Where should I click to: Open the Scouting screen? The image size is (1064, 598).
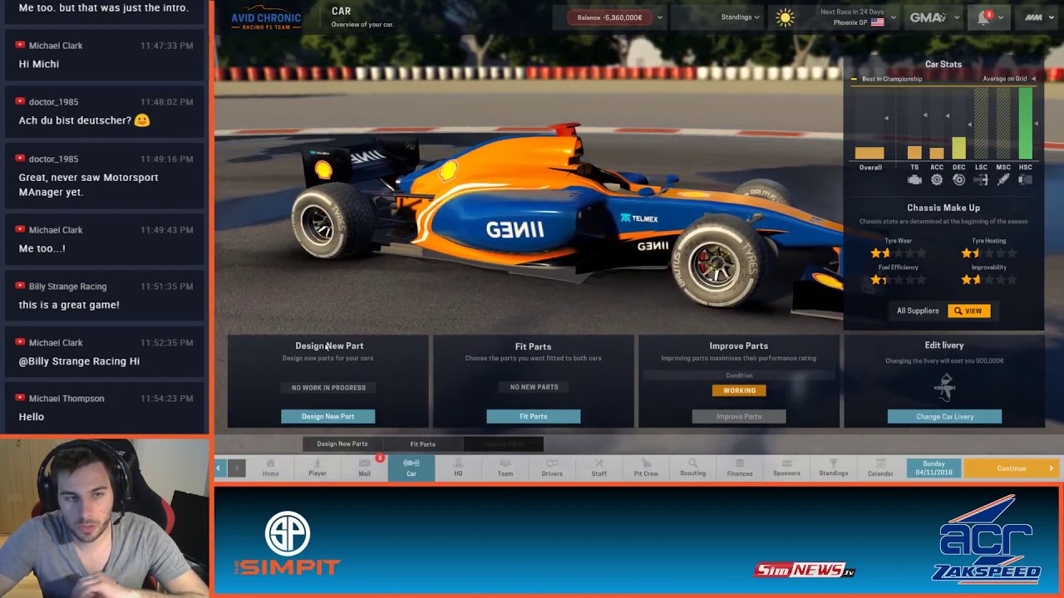point(692,468)
